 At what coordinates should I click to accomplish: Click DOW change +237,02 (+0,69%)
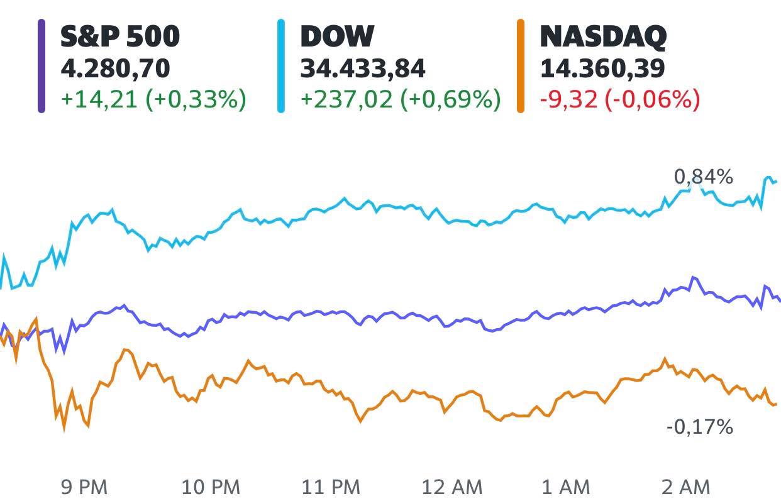click(x=400, y=99)
